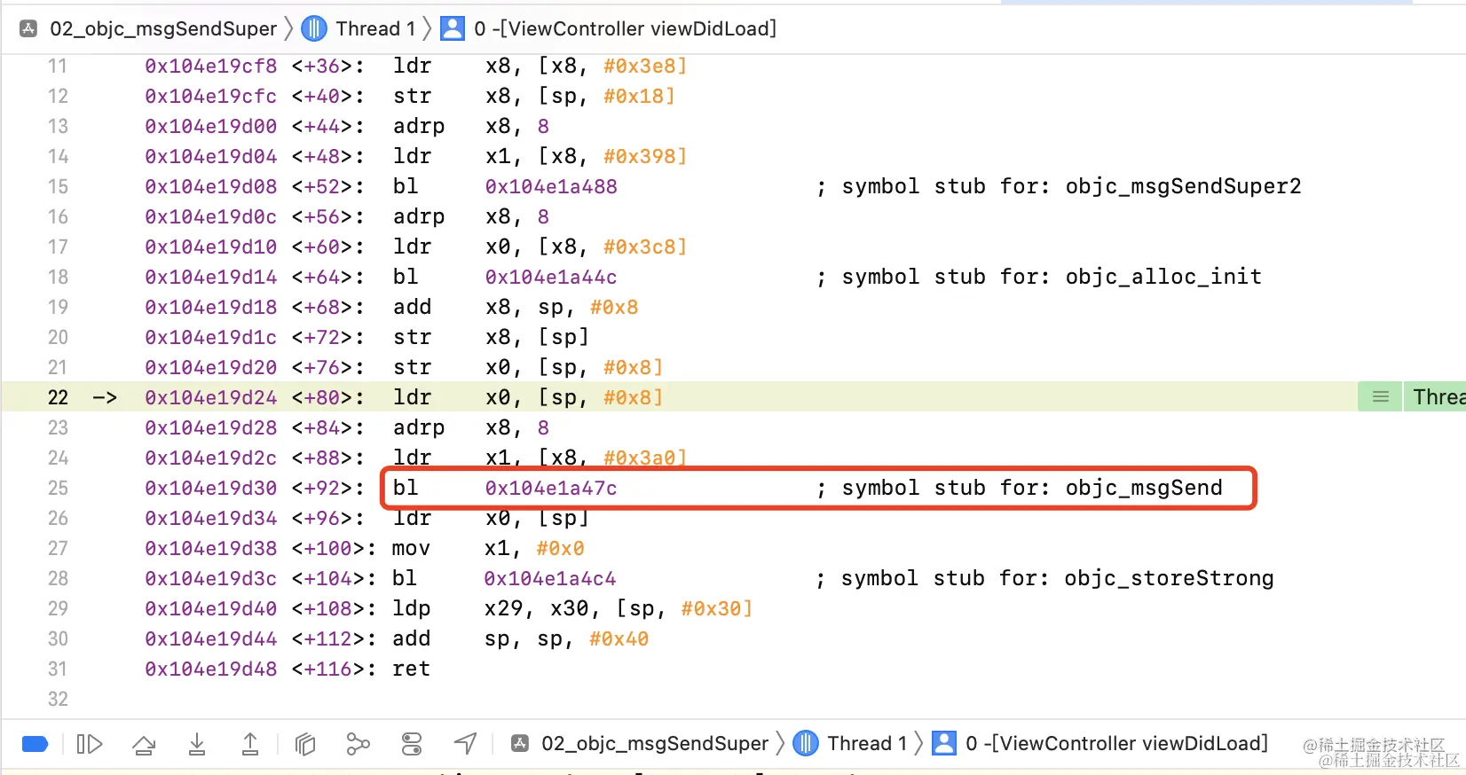
Task: Click gutter line number 22
Action: point(58,397)
